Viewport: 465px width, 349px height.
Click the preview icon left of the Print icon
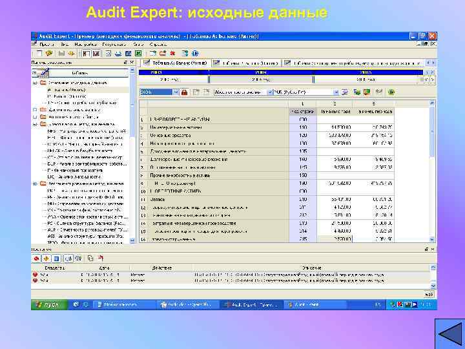click(108, 54)
